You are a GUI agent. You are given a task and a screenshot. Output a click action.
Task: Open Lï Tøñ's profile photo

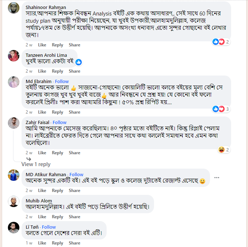point(14,228)
